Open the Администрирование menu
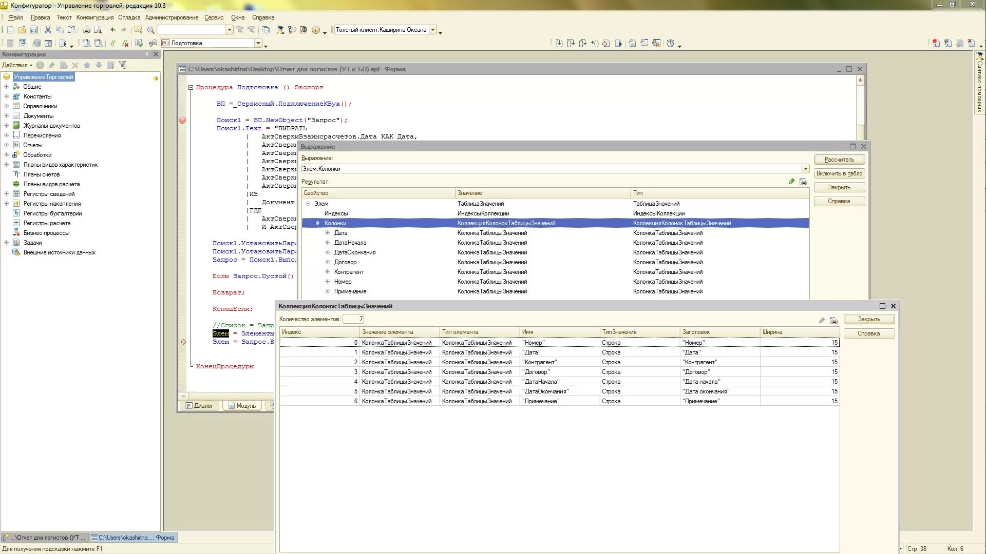This screenshot has height=554, width=986. click(x=172, y=17)
